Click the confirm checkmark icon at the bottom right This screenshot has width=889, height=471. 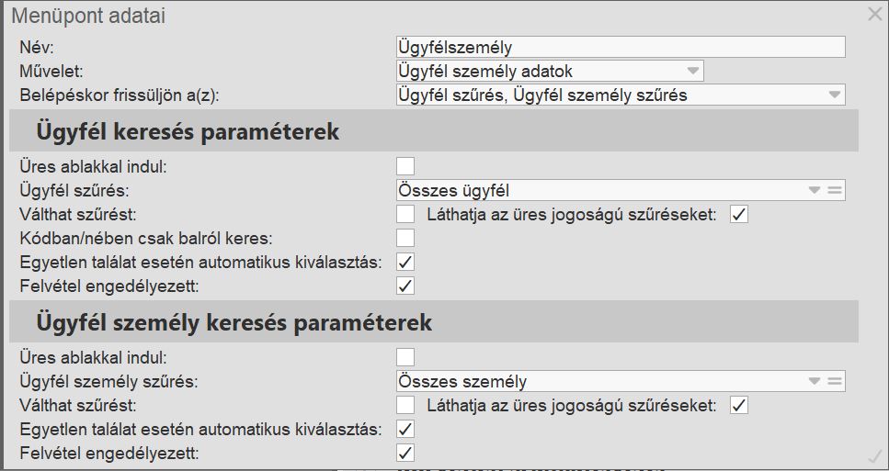[874, 455]
